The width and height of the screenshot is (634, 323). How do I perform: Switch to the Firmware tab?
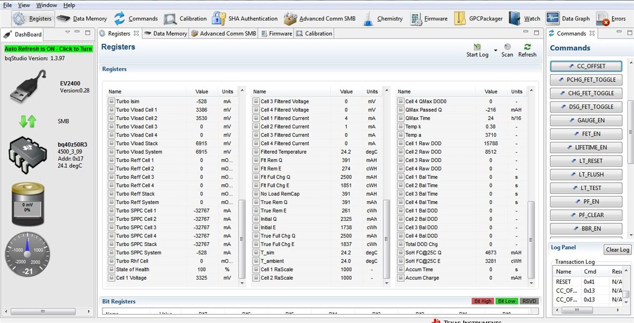[276, 34]
